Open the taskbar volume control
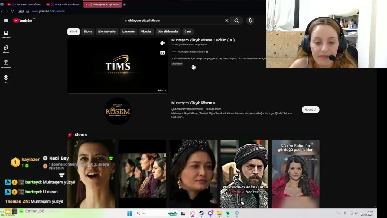Image resolution: width=387 pixels, height=218 pixels. coord(356,213)
